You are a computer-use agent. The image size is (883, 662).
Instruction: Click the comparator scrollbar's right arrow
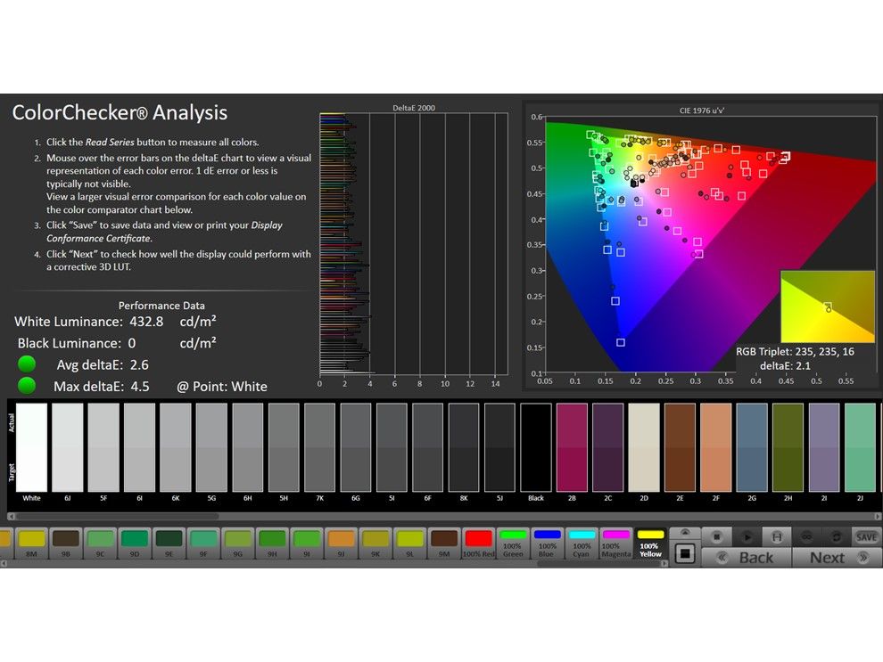point(878,516)
